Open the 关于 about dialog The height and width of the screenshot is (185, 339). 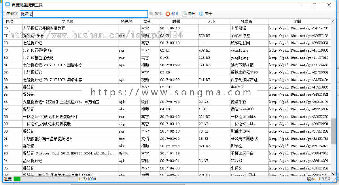click(x=206, y=14)
